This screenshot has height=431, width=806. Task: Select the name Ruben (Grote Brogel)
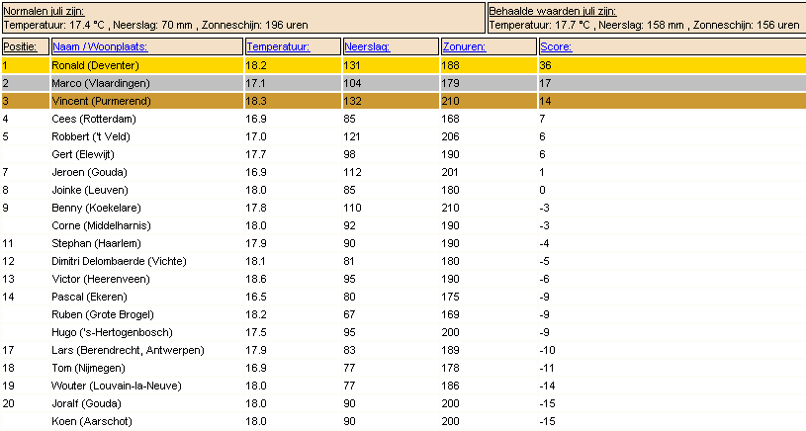coord(103,314)
